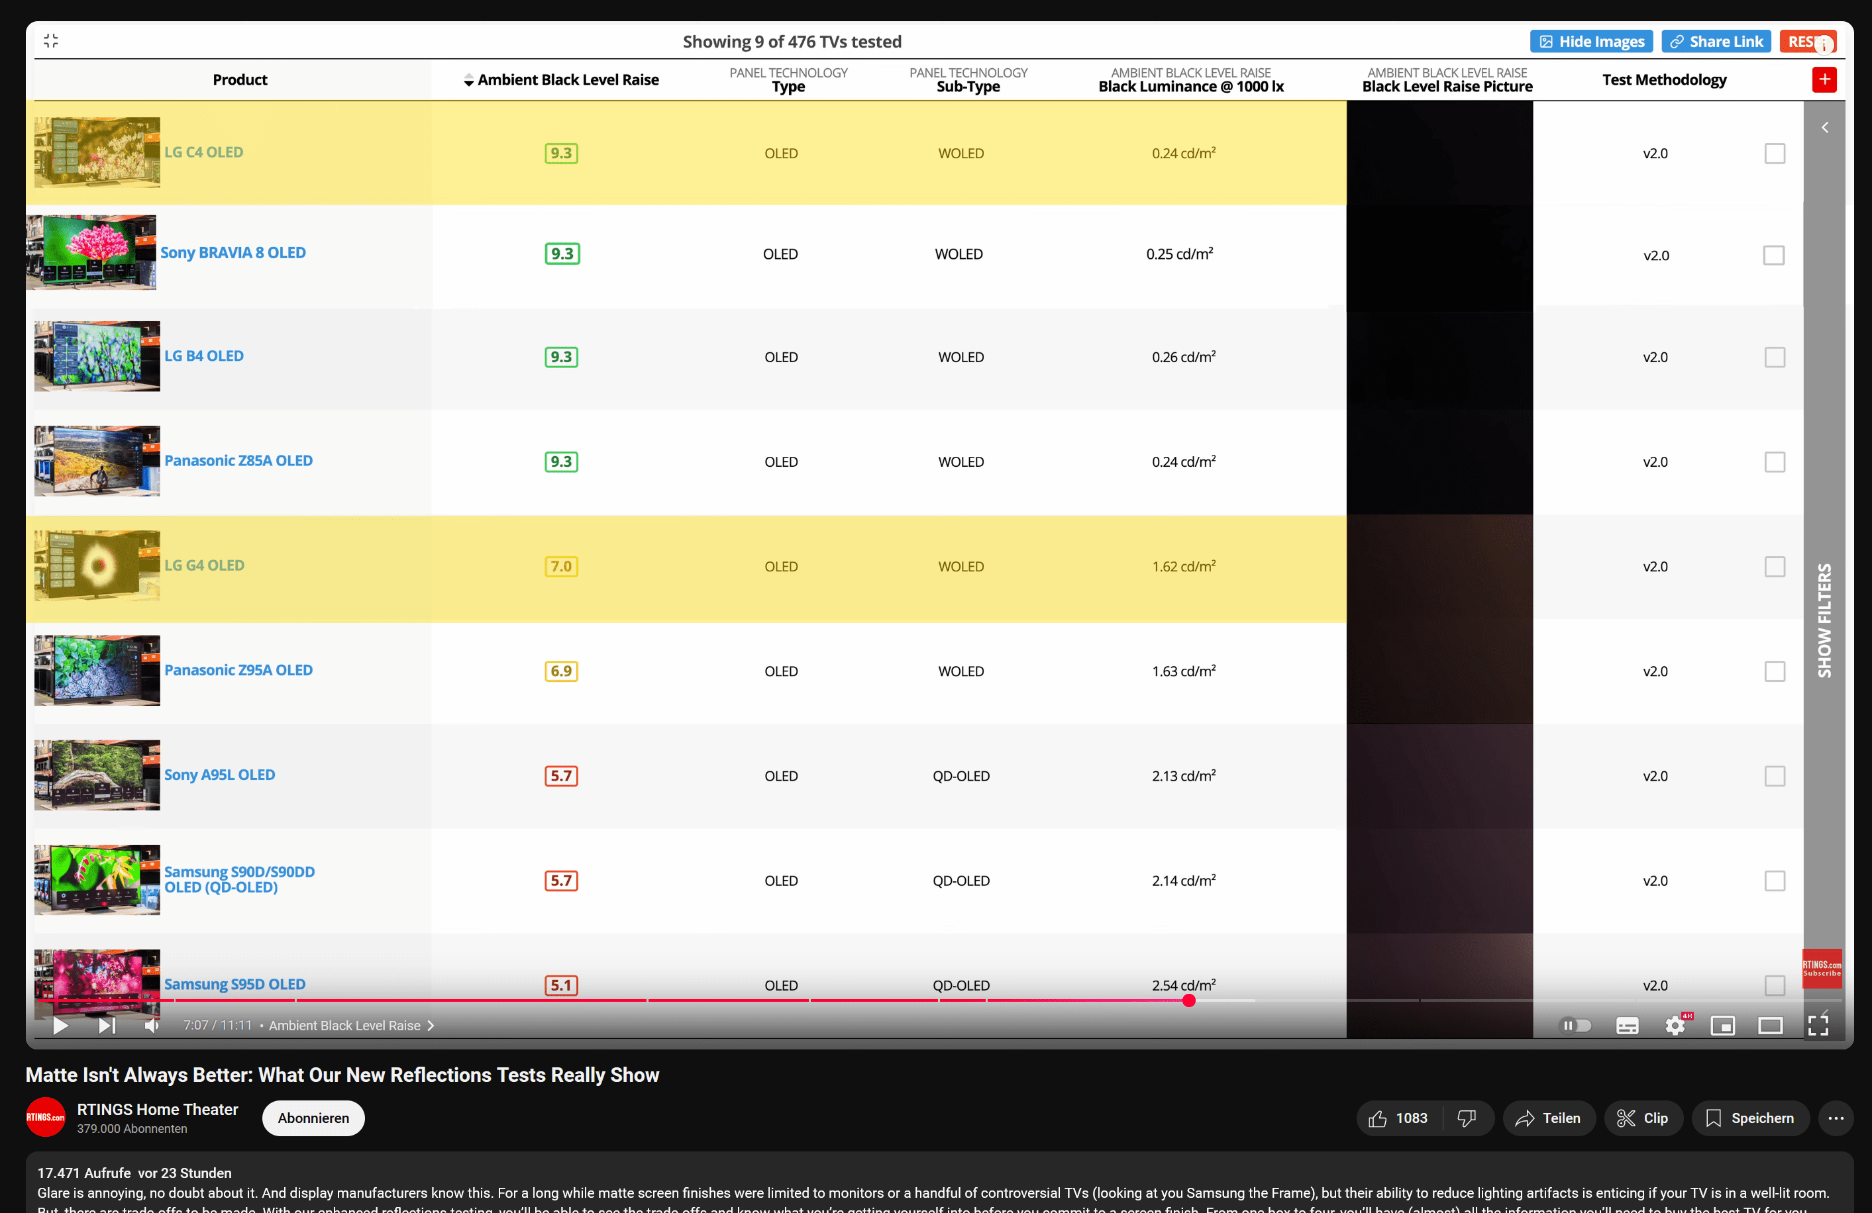Screen dimensions: 1872x1213
Task: Click the 5.7 score for Sony A95L
Action: click(x=561, y=776)
